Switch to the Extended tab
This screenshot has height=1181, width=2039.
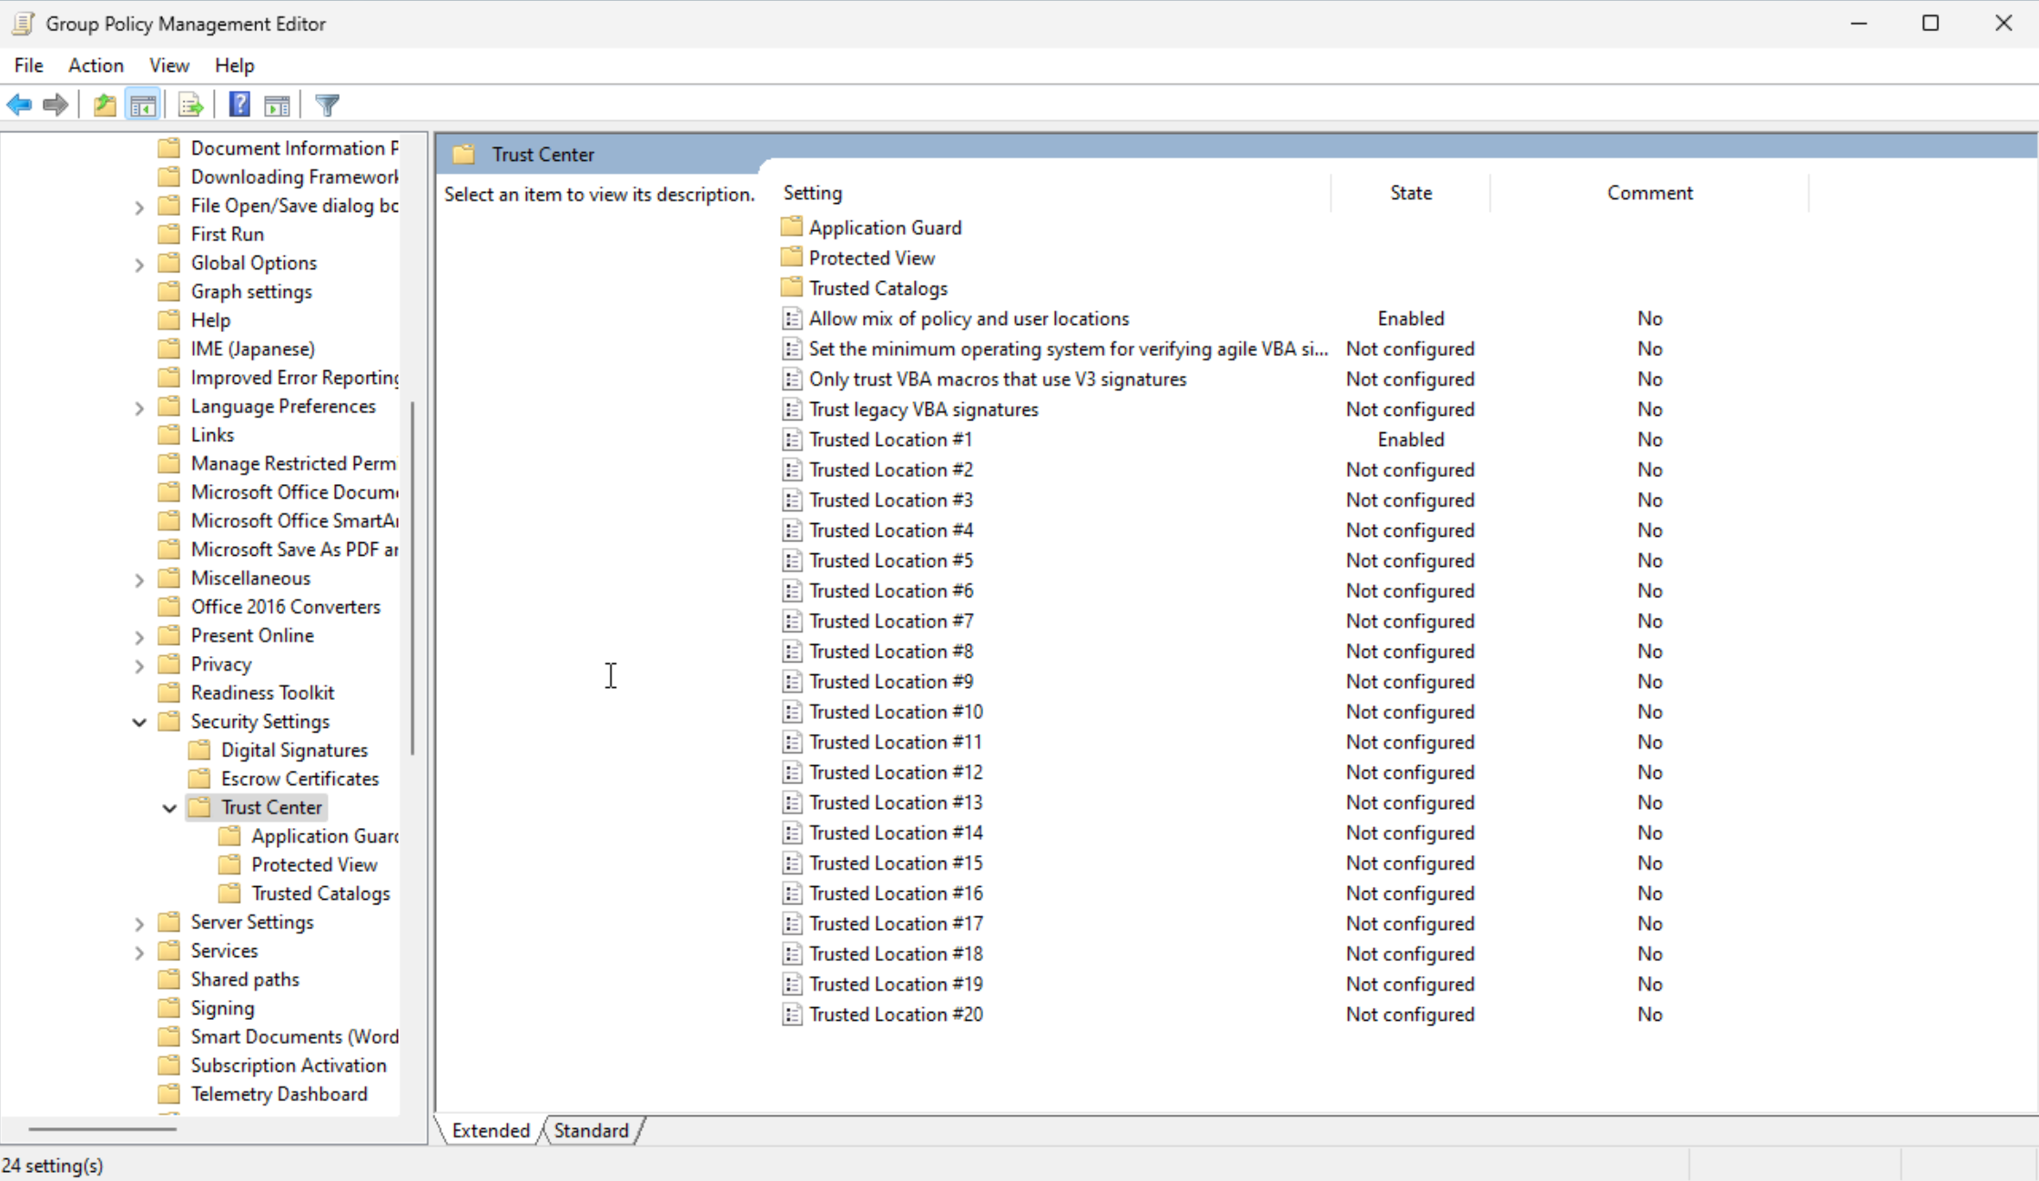pos(491,1130)
